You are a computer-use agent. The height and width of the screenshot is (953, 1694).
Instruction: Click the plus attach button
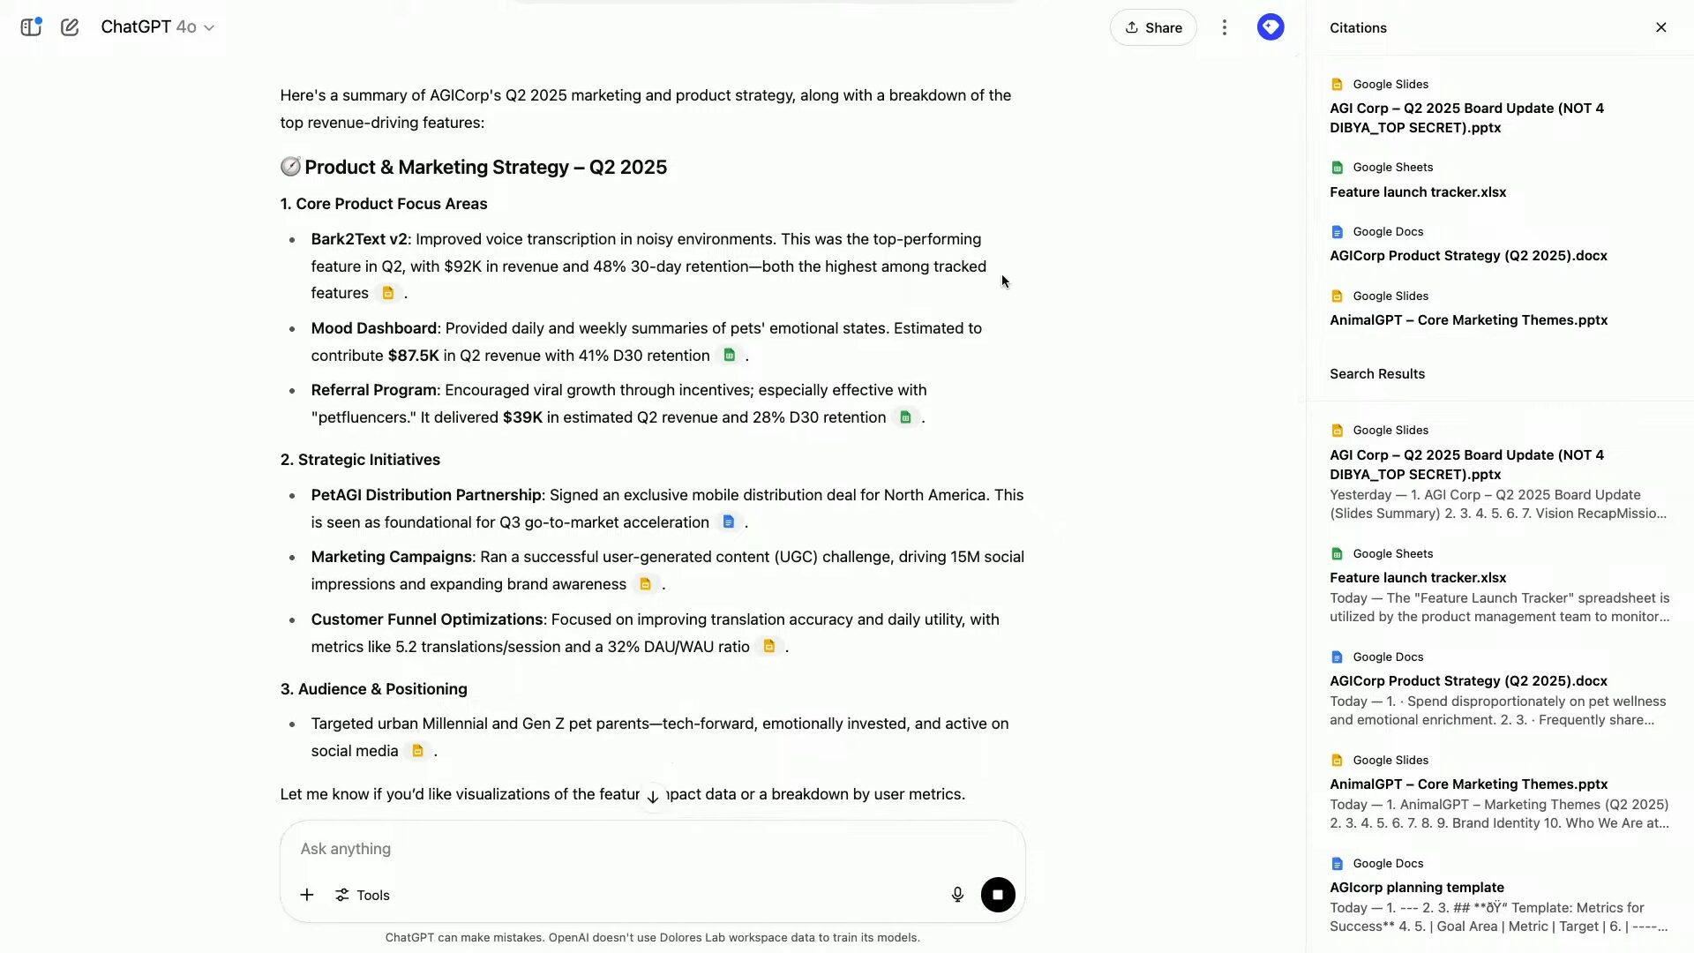(x=306, y=895)
